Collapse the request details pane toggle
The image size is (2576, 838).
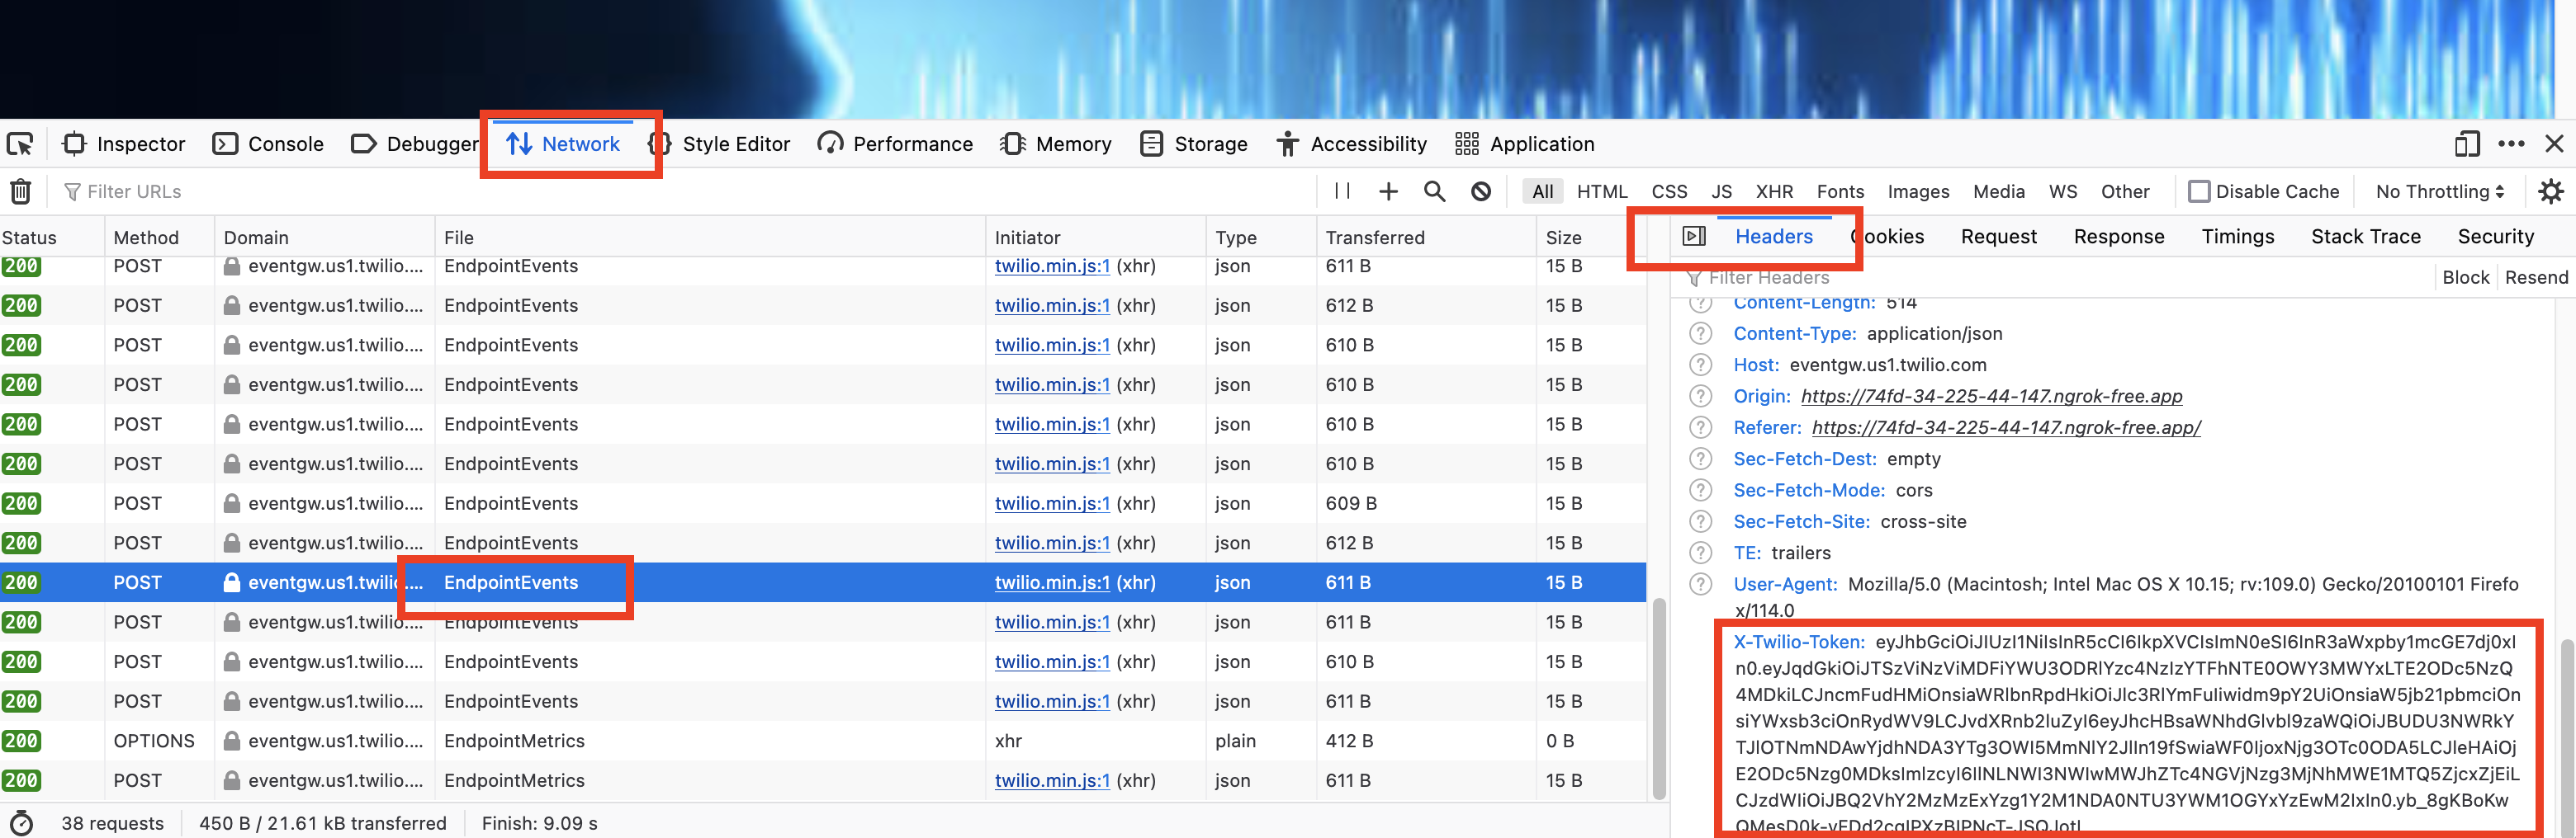(x=1693, y=237)
